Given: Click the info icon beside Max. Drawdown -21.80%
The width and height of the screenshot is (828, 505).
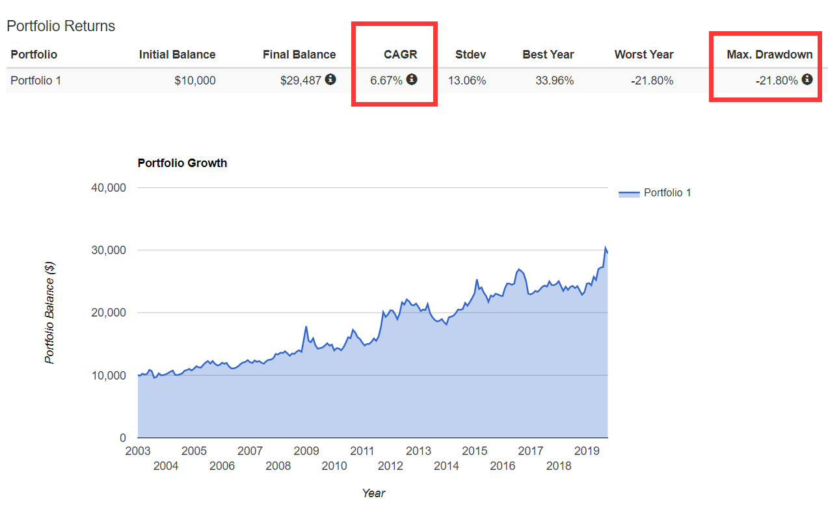Looking at the screenshot, I should pyautogui.click(x=807, y=79).
